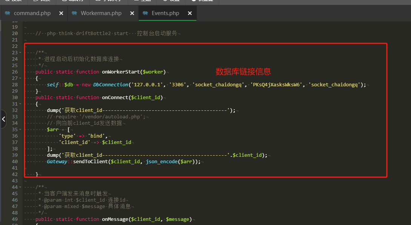The height and width of the screenshot is (225, 411).
Task: Close the Events.php tab
Action: (190, 13)
